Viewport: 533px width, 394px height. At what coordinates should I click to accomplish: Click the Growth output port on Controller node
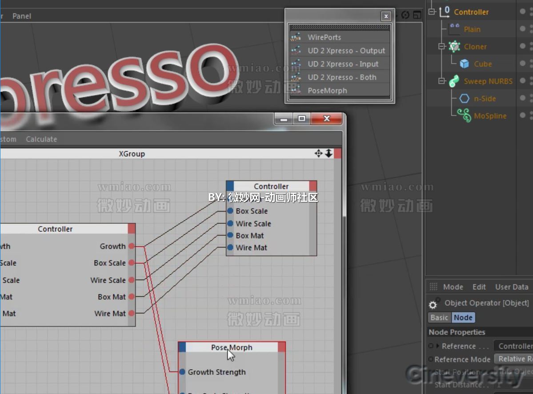pos(132,246)
